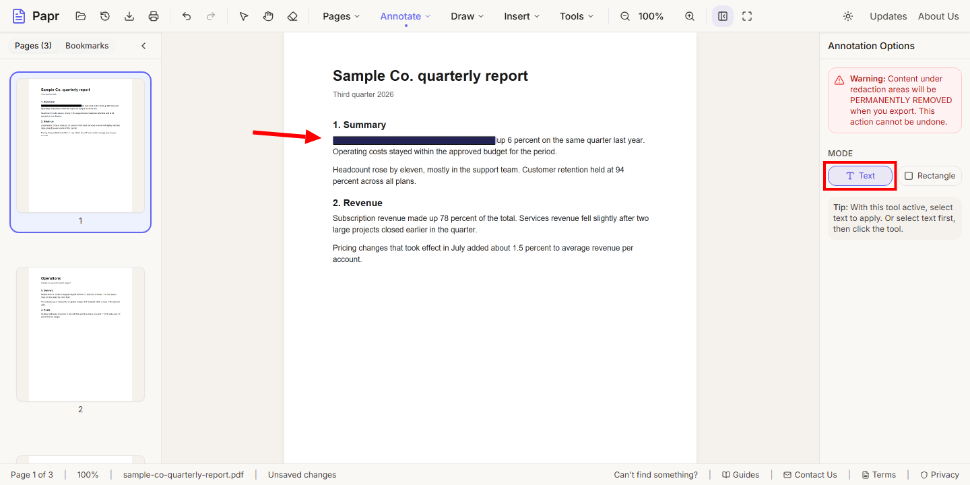Open the Privacy link
The height and width of the screenshot is (485, 970).
939,475
